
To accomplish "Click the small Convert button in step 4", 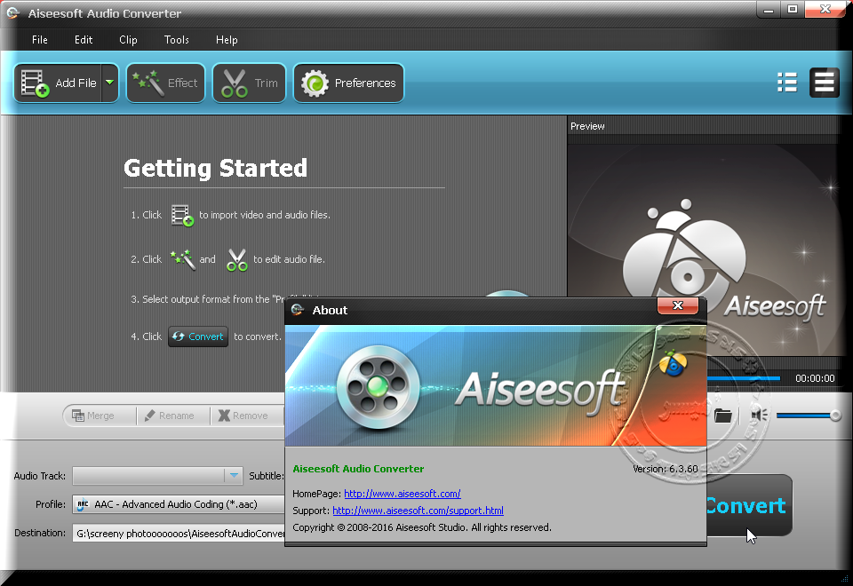I will coord(198,337).
